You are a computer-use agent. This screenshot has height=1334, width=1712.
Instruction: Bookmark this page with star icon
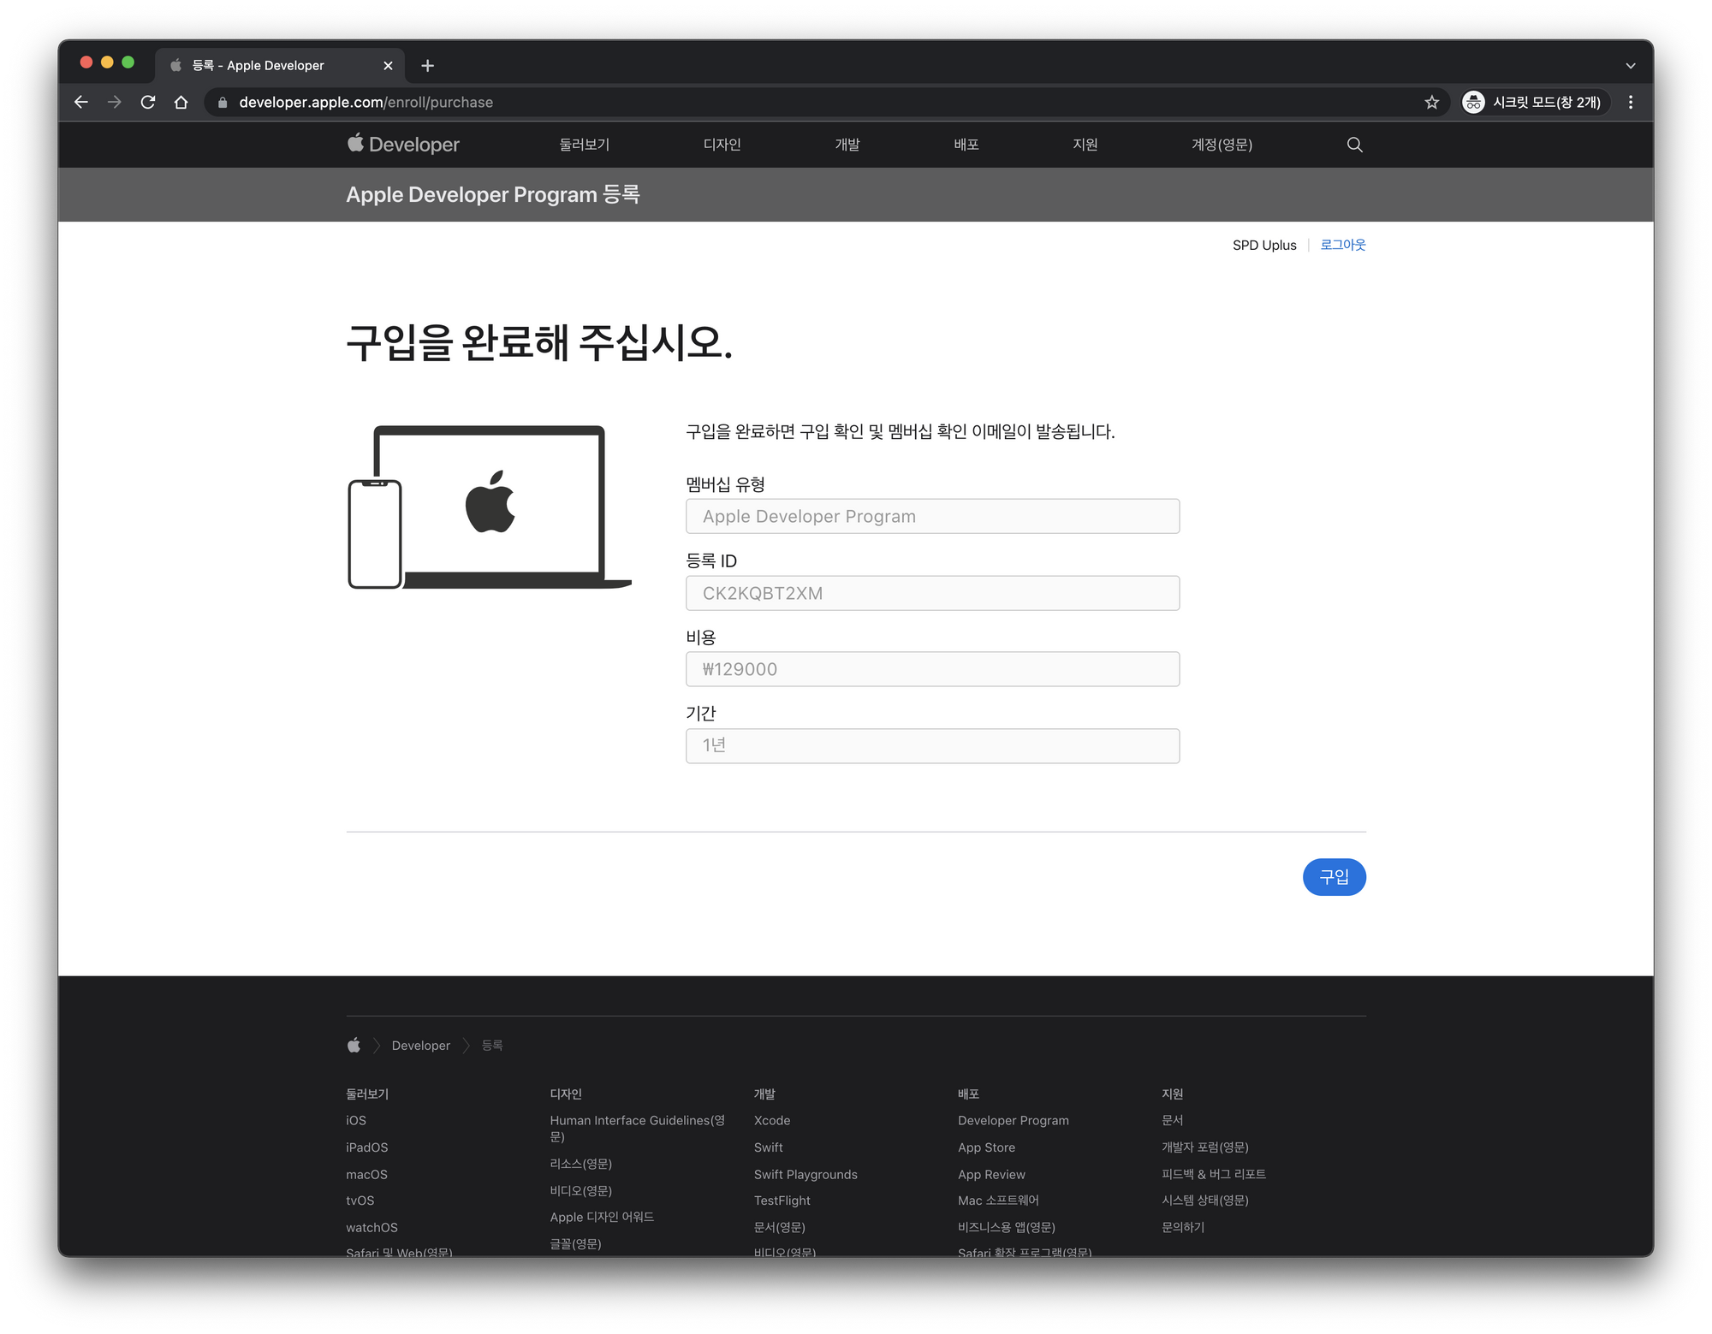pyautogui.click(x=1431, y=103)
